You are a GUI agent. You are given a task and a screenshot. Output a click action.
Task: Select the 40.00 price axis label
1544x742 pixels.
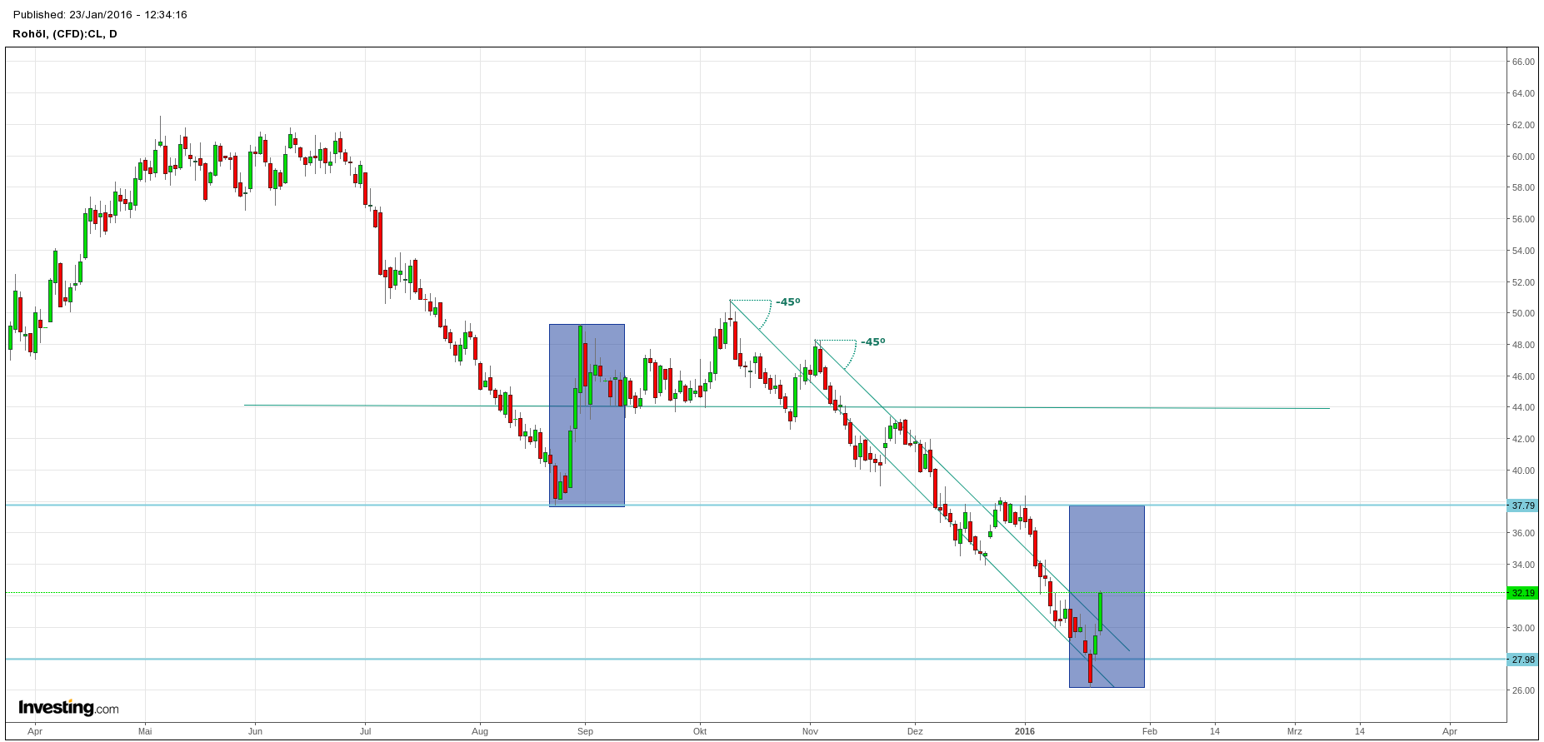[x=1523, y=471]
